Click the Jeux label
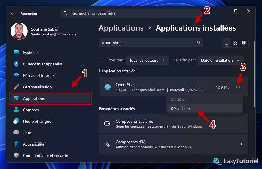Screen dimensions: 262x169 (x=27, y=133)
